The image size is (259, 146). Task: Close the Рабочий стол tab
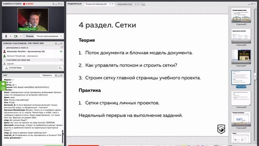pos(138,4)
